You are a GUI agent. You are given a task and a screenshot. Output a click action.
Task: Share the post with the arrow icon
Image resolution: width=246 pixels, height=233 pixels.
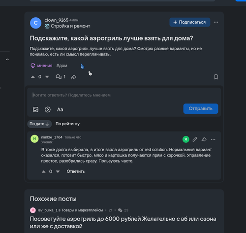74,77
